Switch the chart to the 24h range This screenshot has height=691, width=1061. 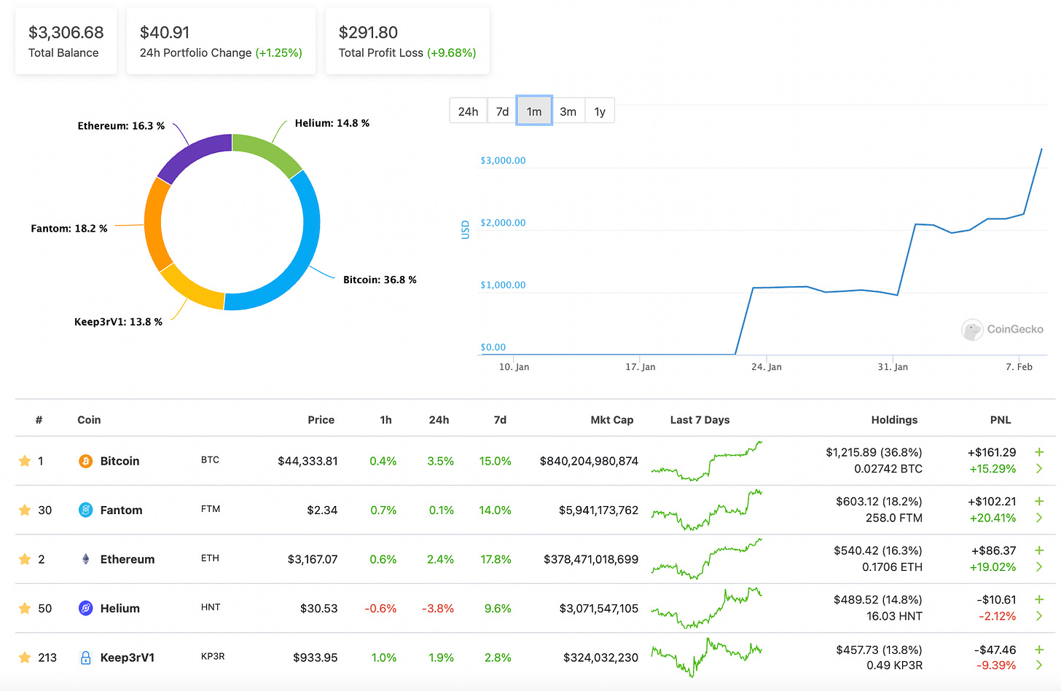[x=468, y=111]
